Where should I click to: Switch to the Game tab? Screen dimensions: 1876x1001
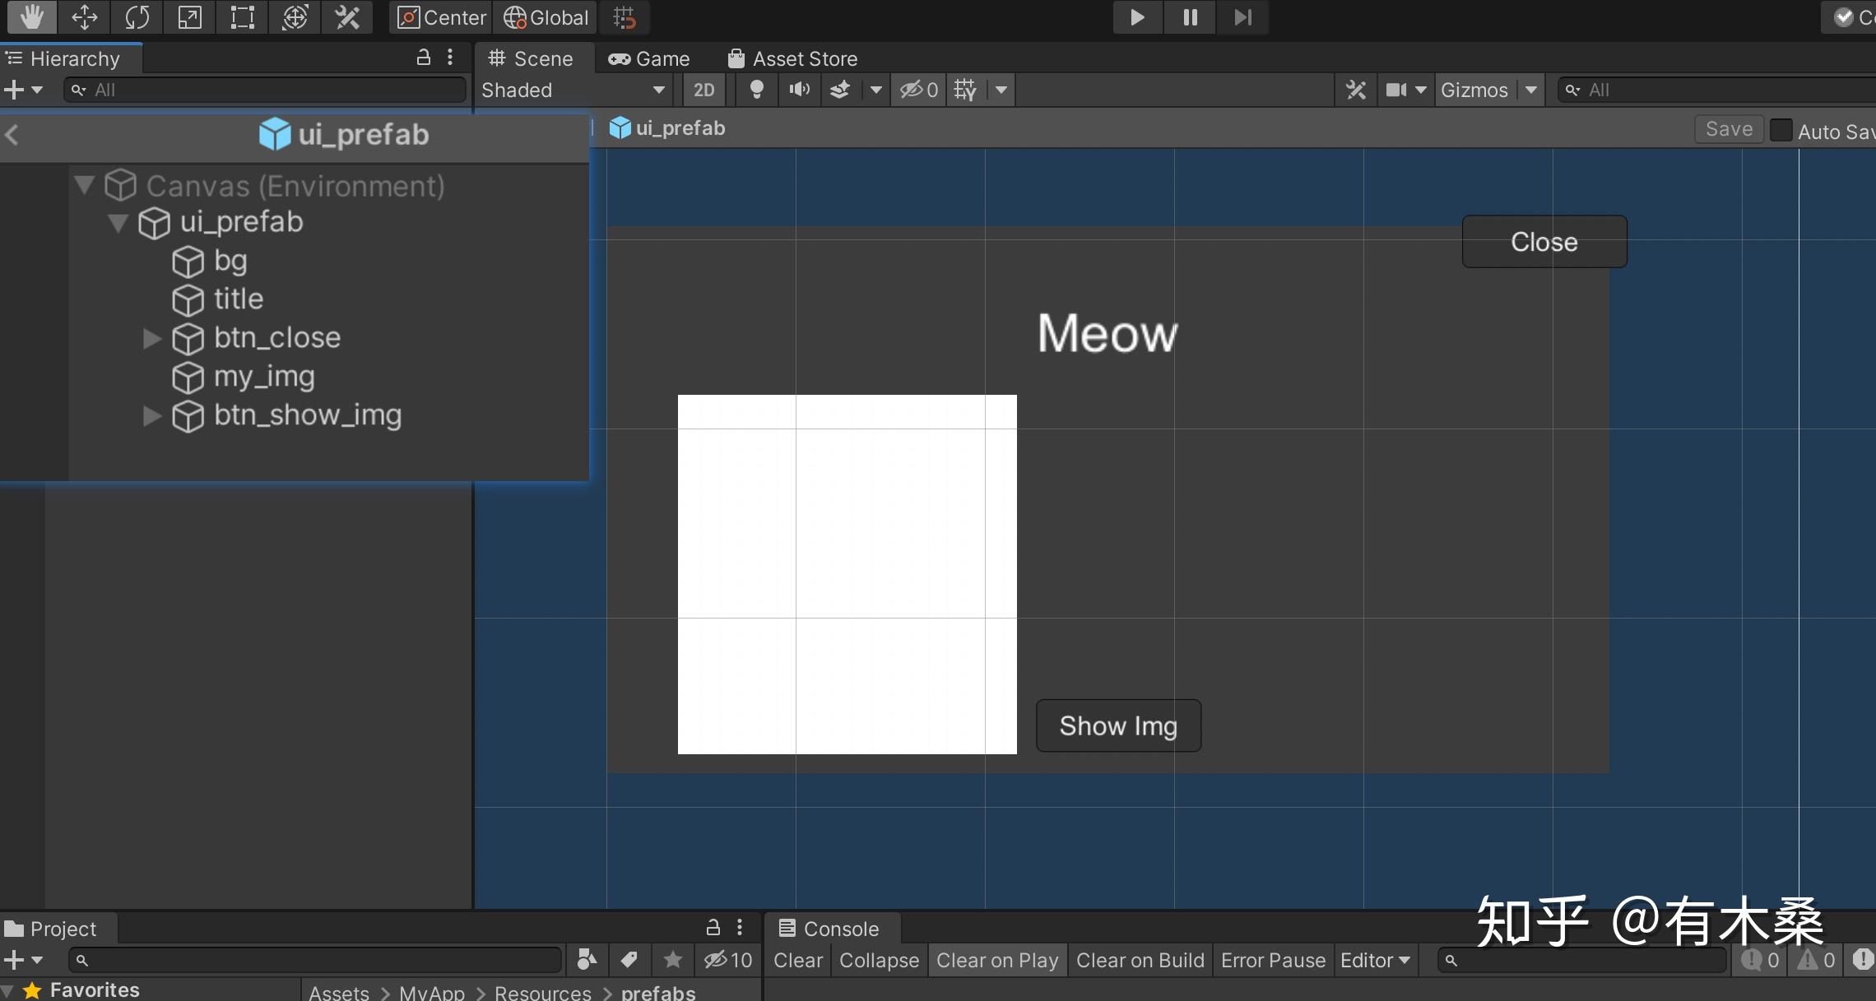(649, 58)
